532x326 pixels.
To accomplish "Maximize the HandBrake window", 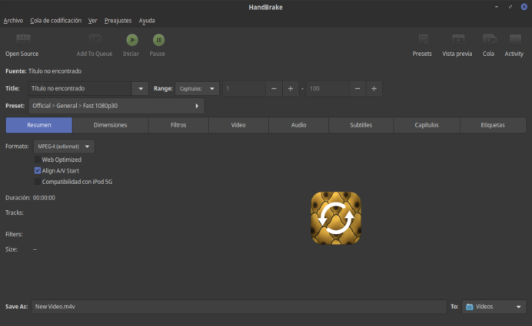I will (x=510, y=7).
